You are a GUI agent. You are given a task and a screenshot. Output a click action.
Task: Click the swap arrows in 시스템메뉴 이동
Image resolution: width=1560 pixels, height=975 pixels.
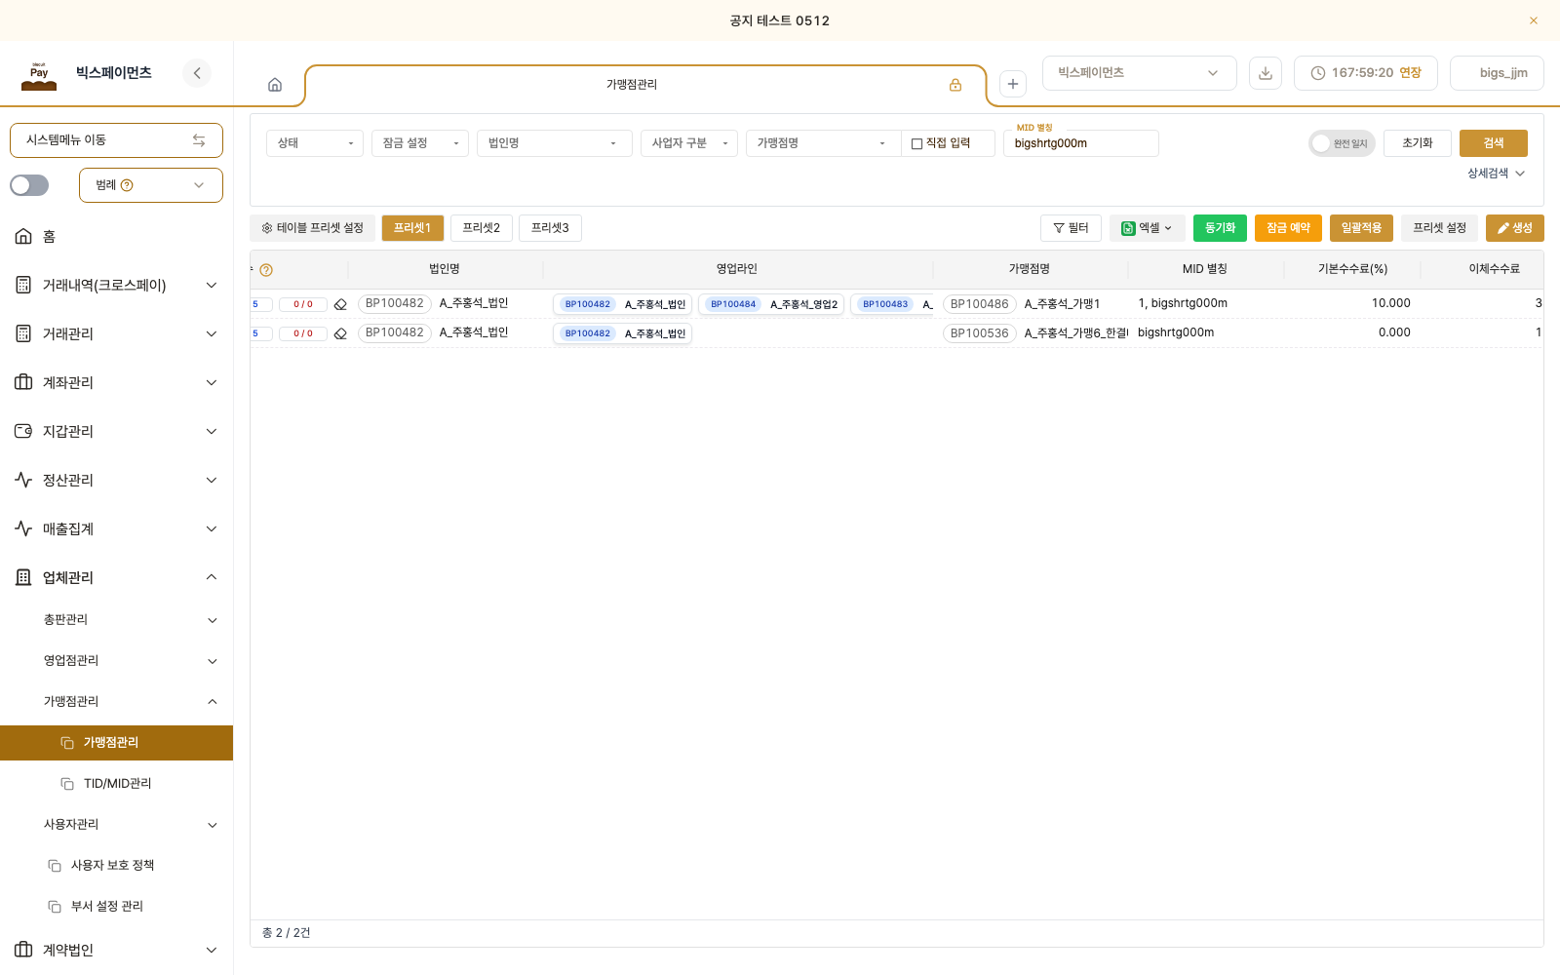(x=199, y=140)
